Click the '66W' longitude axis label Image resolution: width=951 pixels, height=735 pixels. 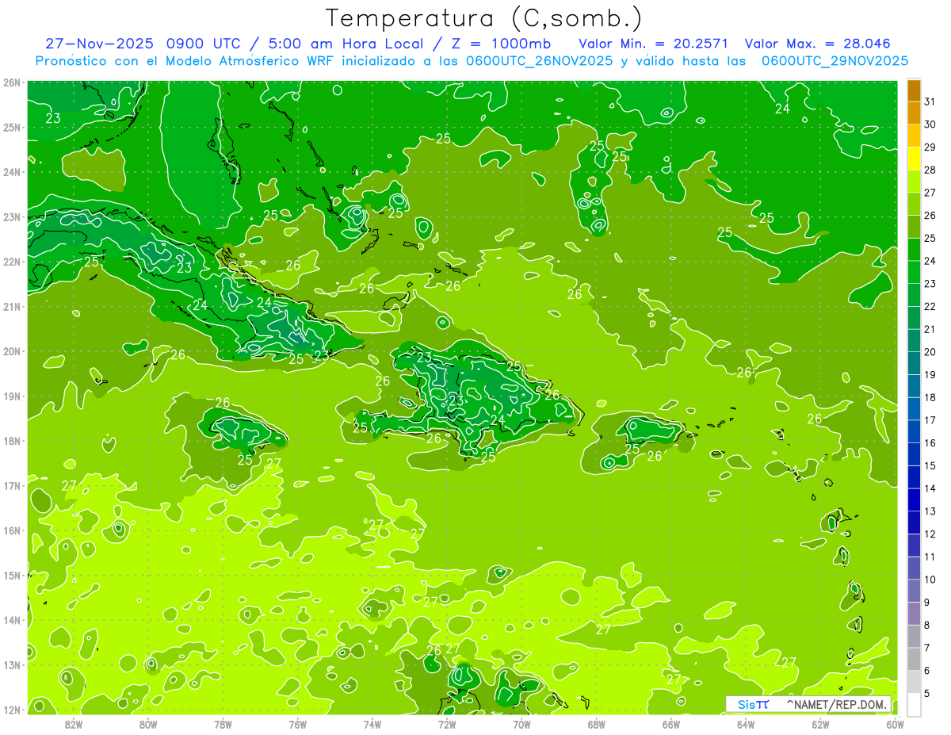pyautogui.click(x=671, y=724)
